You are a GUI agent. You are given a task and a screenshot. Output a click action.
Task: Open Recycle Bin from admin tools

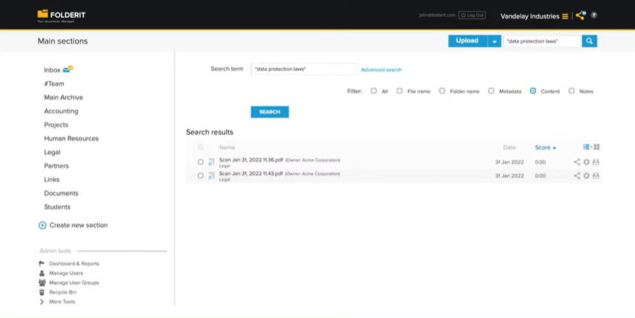pyautogui.click(x=63, y=292)
